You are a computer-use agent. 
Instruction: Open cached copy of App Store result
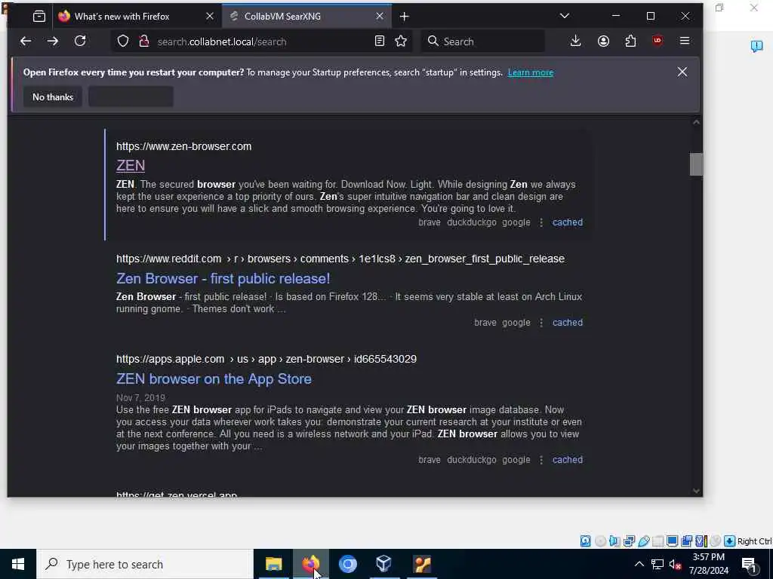(x=568, y=459)
